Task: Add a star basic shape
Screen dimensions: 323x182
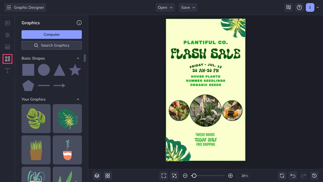Action: tap(75, 70)
